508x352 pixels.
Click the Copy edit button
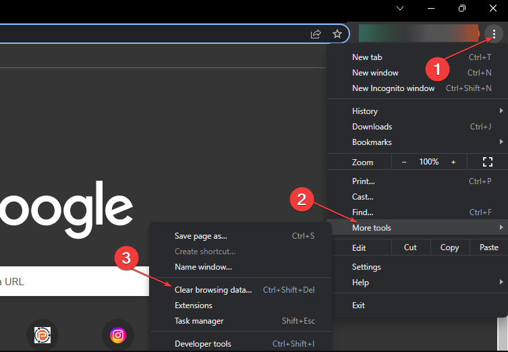pyautogui.click(x=449, y=247)
